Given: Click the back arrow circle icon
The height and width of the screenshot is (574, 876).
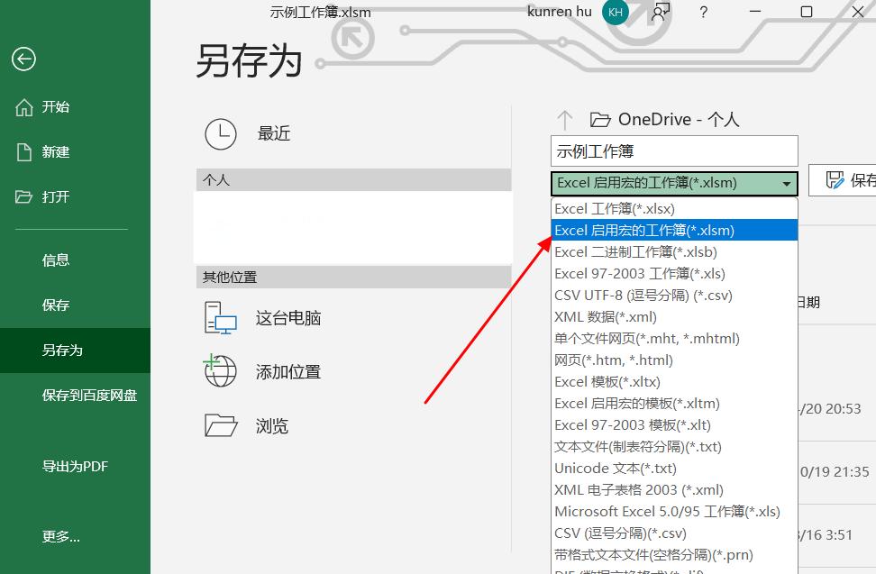Looking at the screenshot, I should 23,59.
